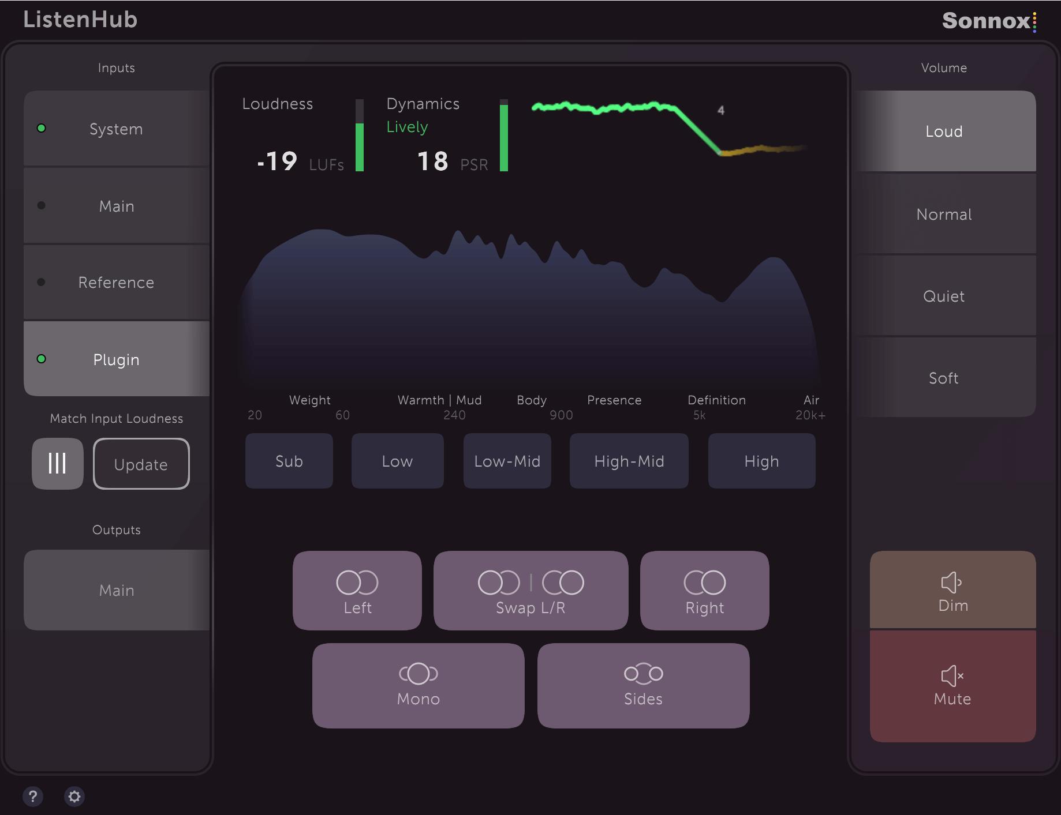Solo the High frequency band
Screen dimensions: 1061x815
click(x=761, y=460)
